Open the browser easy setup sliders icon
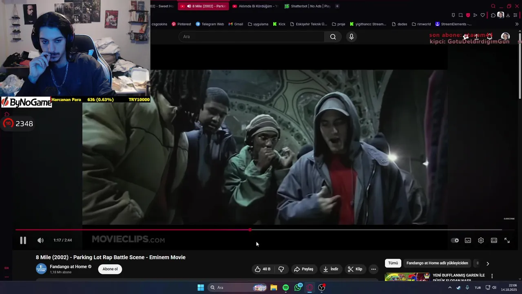Screen dimensions: 522x294 pos(515,15)
